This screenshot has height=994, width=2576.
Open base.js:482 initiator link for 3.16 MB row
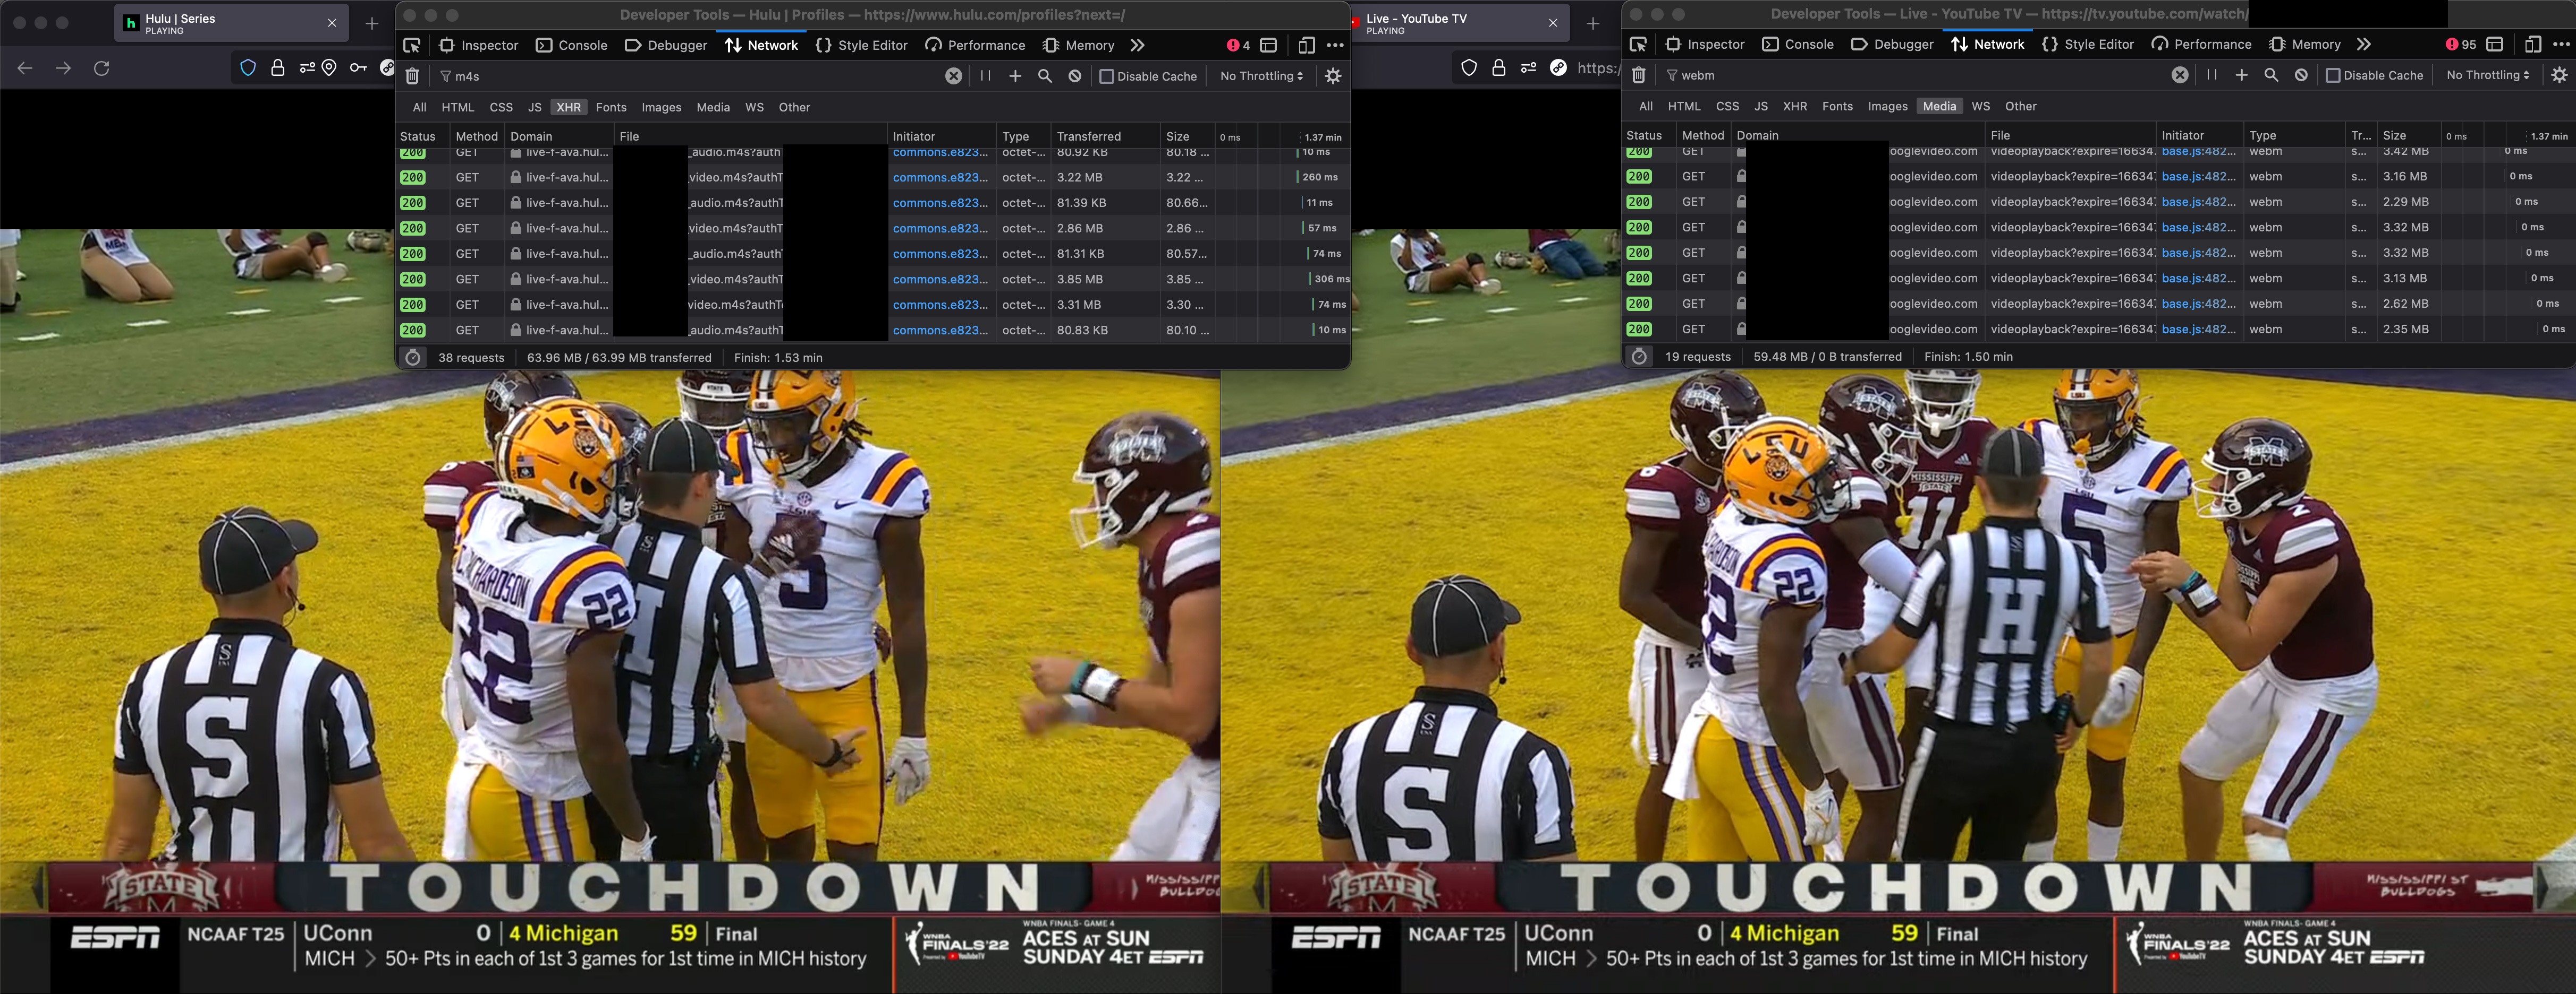click(2198, 177)
